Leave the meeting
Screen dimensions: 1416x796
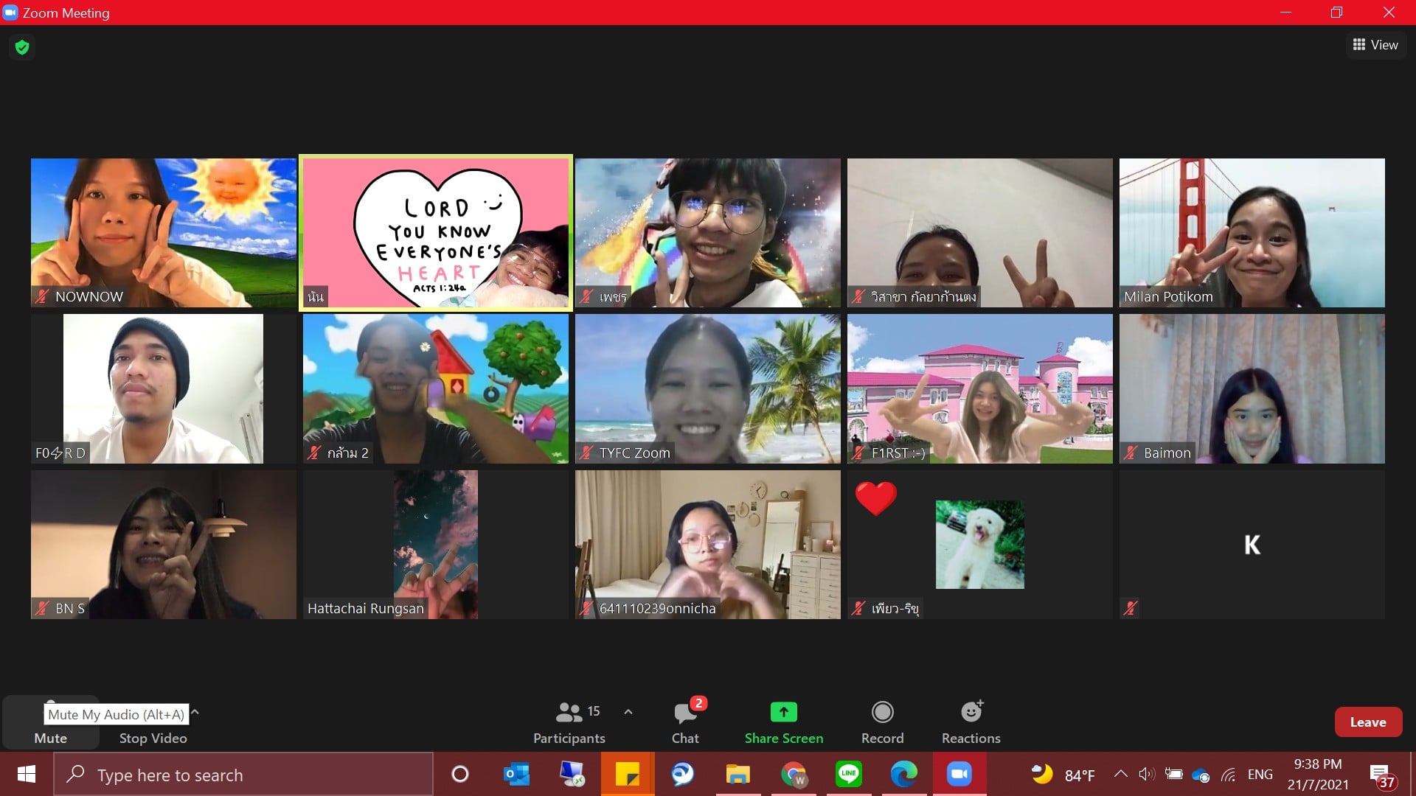click(1367, 722)
